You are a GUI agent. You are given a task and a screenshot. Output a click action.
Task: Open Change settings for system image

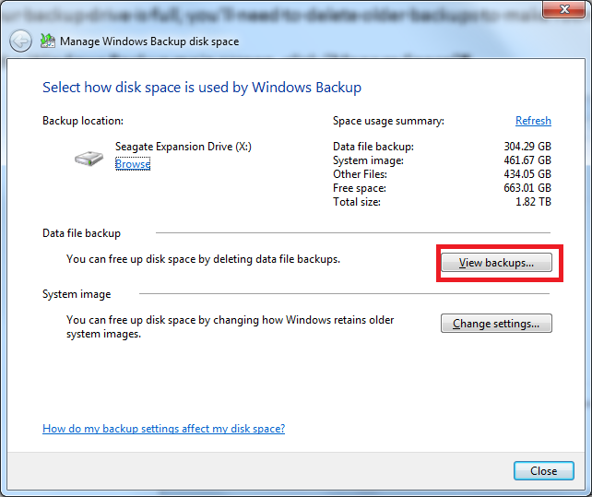pyautogui.click(x=496, y=324)
